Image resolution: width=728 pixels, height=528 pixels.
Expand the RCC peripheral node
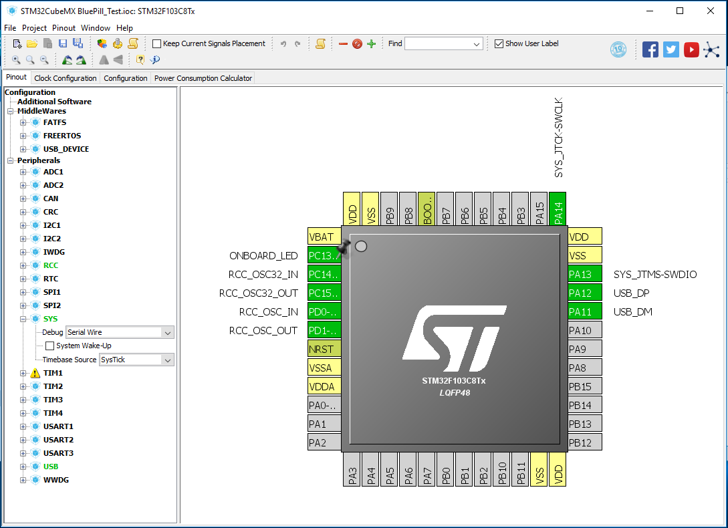click(23, 265)
